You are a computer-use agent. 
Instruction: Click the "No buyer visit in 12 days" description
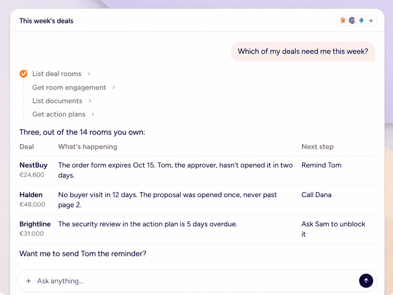point(167,200)
